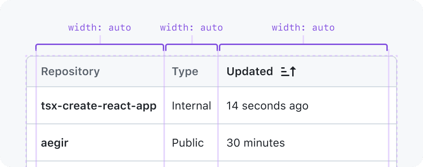The image size is (423, 167).
Task: Select the Type column header
Action: (185, 72)
